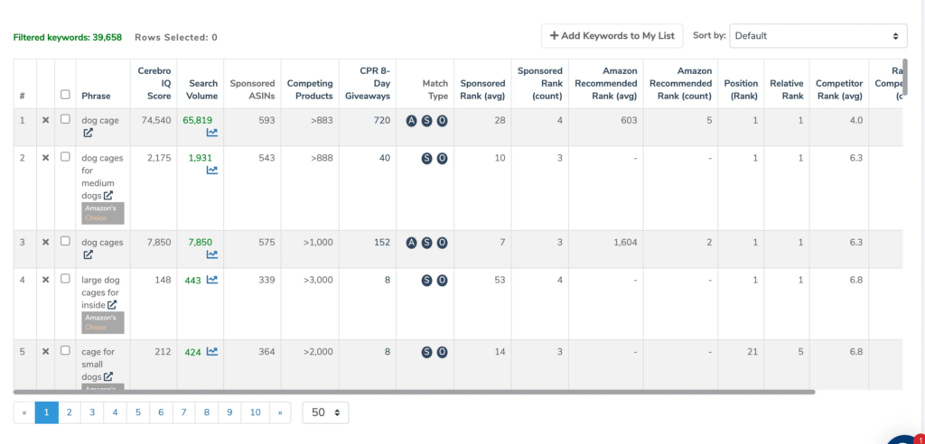This screenshot has height=444, width=925.
Task: Click the A match type badge in row 1
Action: coord(412,120)
